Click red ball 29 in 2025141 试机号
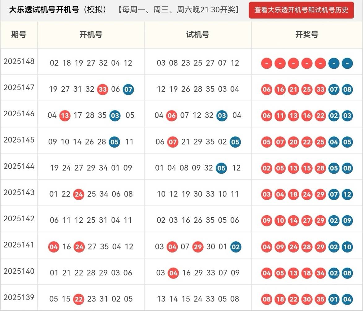Image resolution: width=363 pixels, height=311 pixels. tap(198, 247)
